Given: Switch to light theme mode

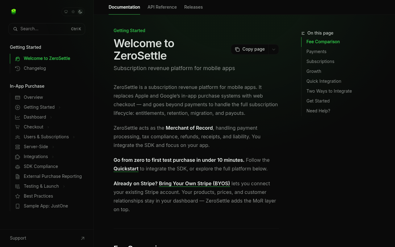Looking at the screenshot, I should point(73,12).
